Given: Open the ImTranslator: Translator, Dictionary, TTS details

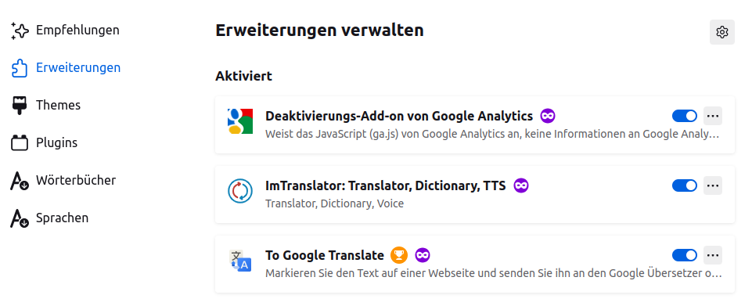Looking at the screenshot, I should coord(386,185).
